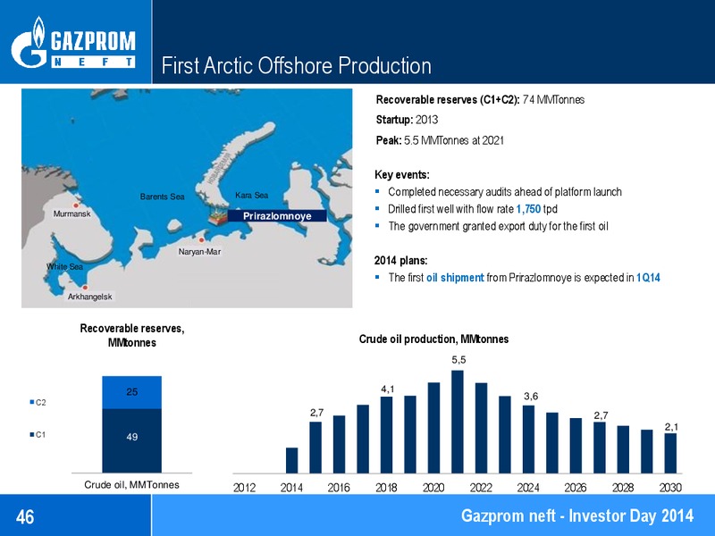Click the production bar labeled 3,6
The height and width of the screenshot is (536, 715).
click(x=528, y=440)
